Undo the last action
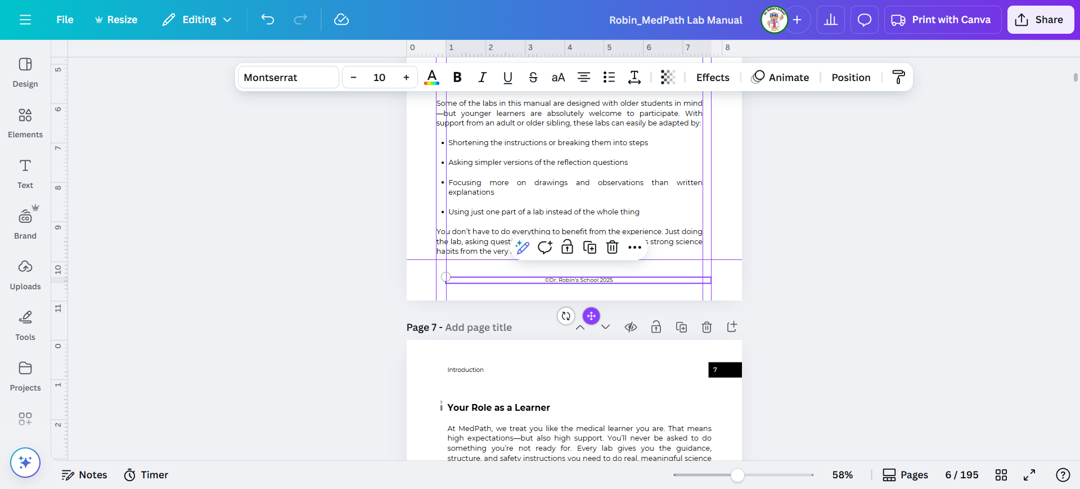The height and width of the screenshot is (489, 1080). click(x=268, y=20)
